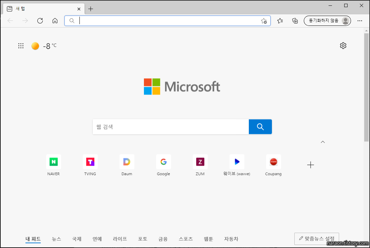Open the Collections panel
This screenshot has height=248, width=370.
pos(295,21)
